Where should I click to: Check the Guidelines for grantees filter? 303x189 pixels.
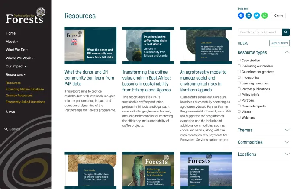point(239,72)
